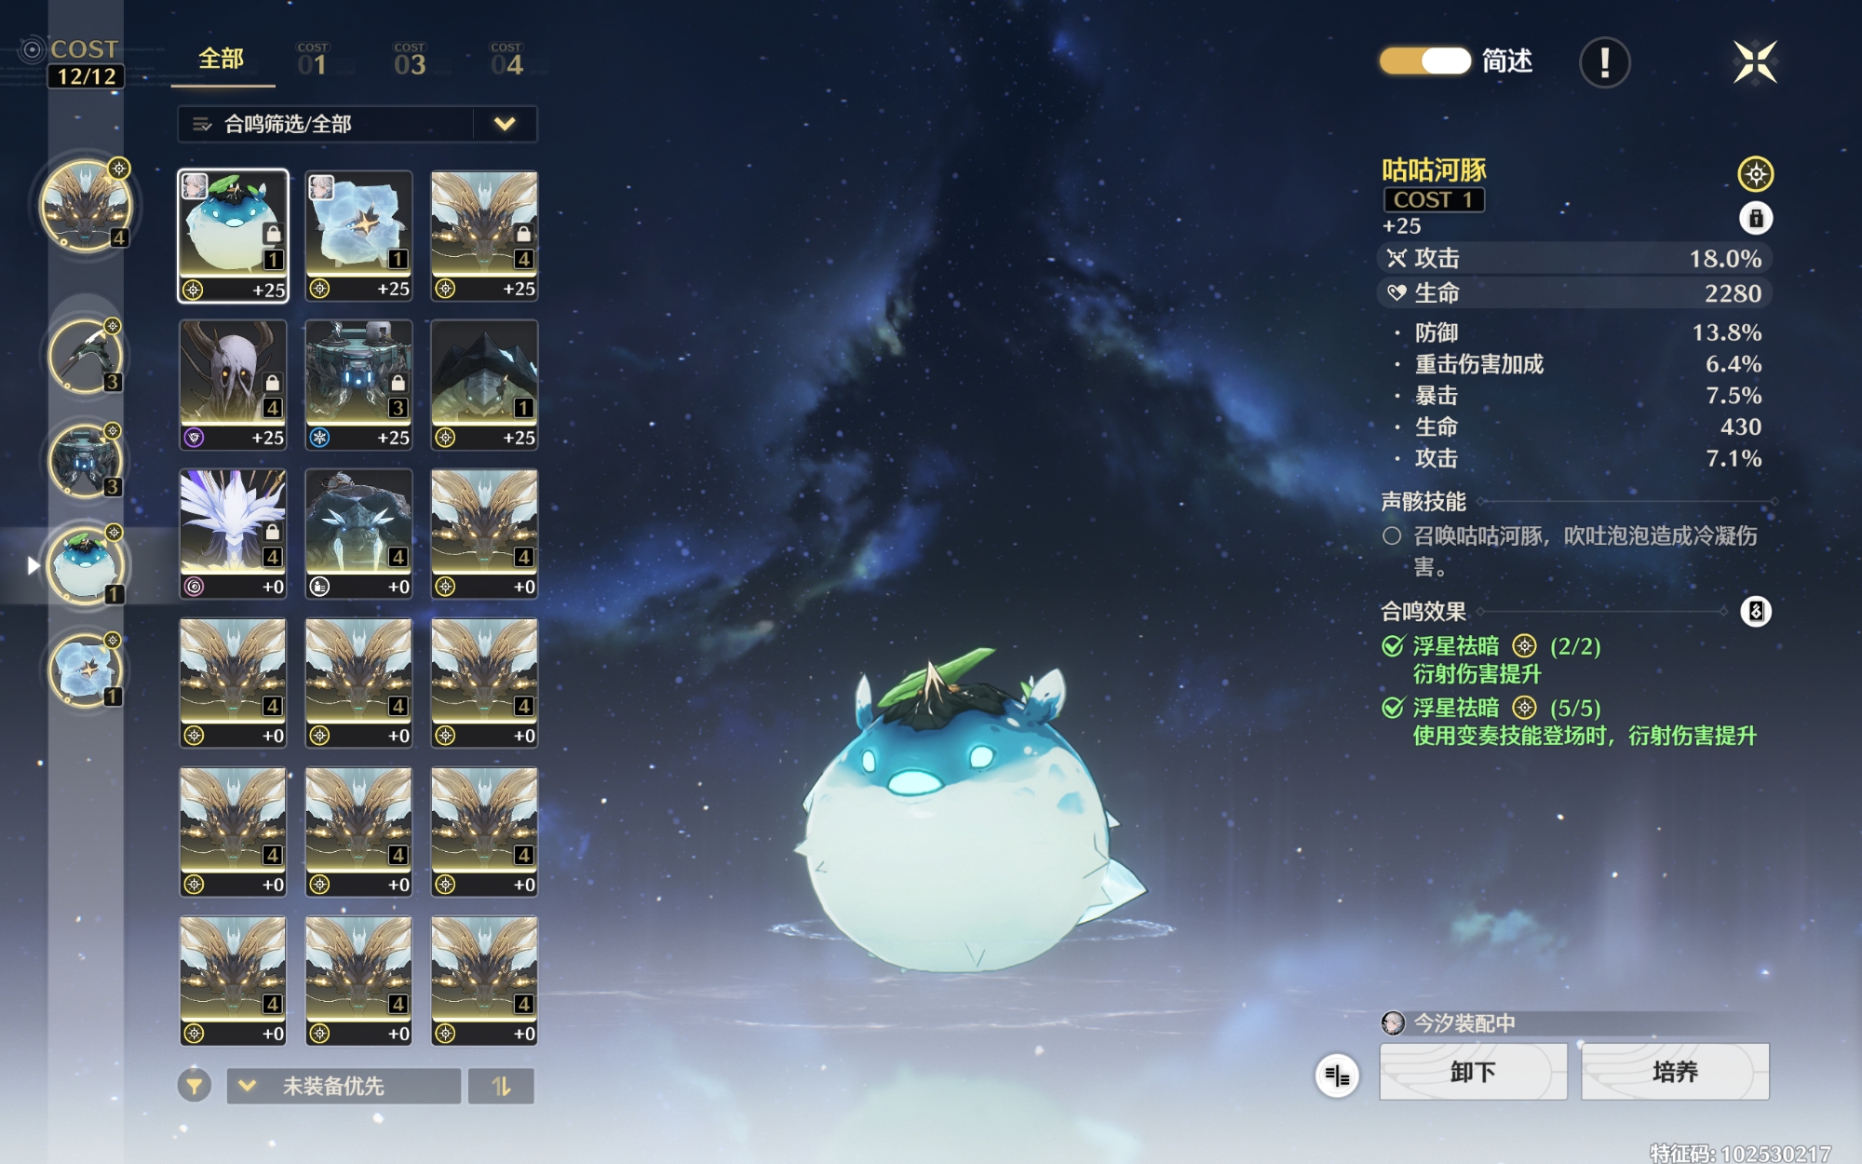
Task: Switch to the 全部 tab
Action: [222, 59]
